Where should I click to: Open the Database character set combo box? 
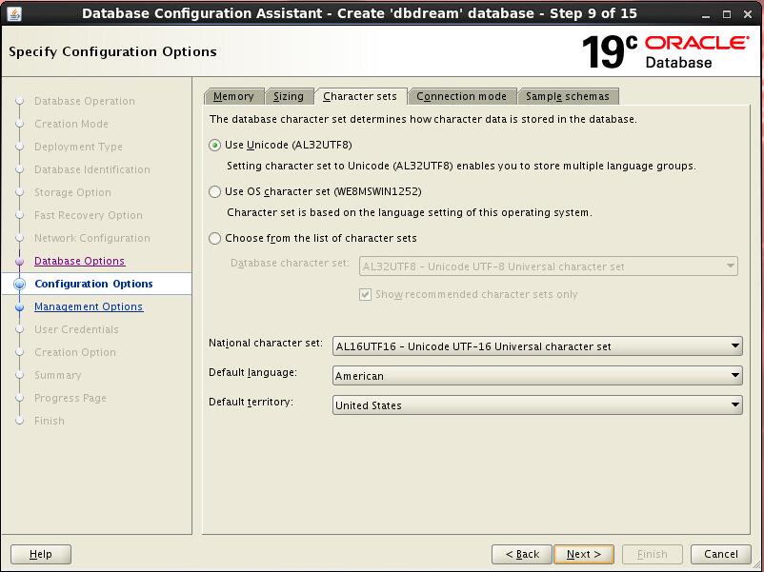coord(548,266)
